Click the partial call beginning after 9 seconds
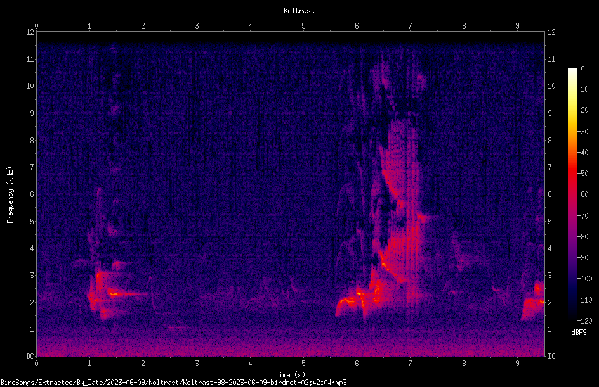599x387 pixels. [x=533, y=301]
